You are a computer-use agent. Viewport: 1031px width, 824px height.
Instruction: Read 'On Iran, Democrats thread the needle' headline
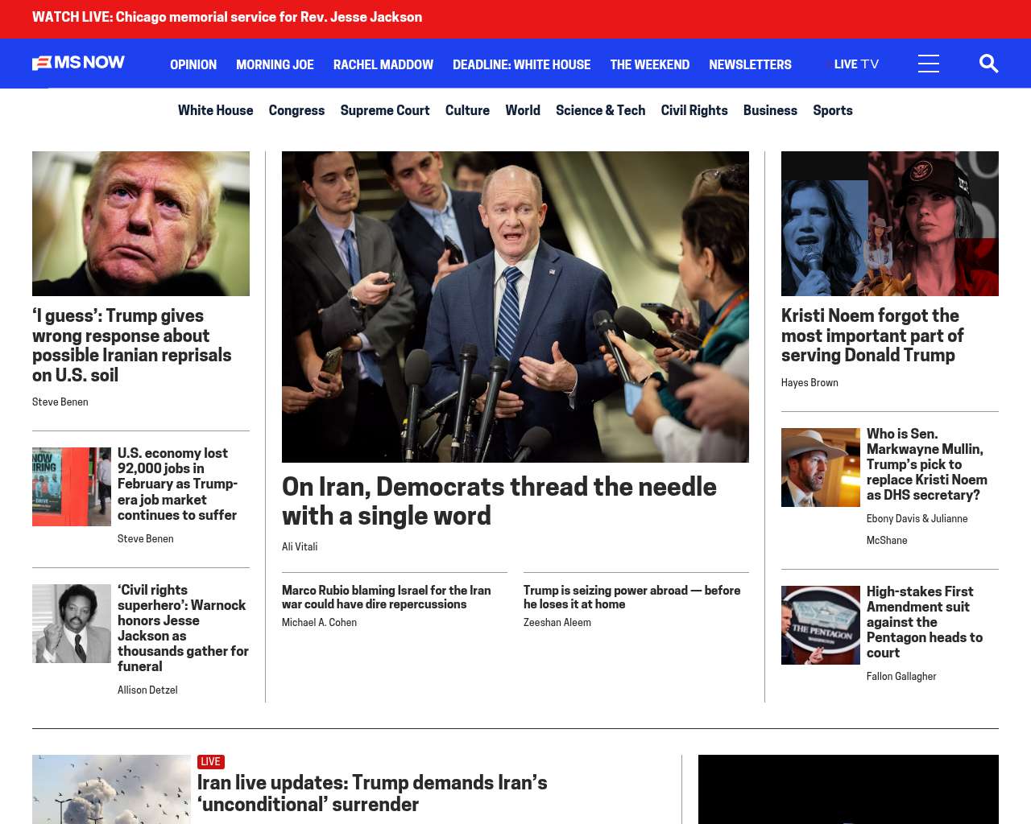(499, 501)
